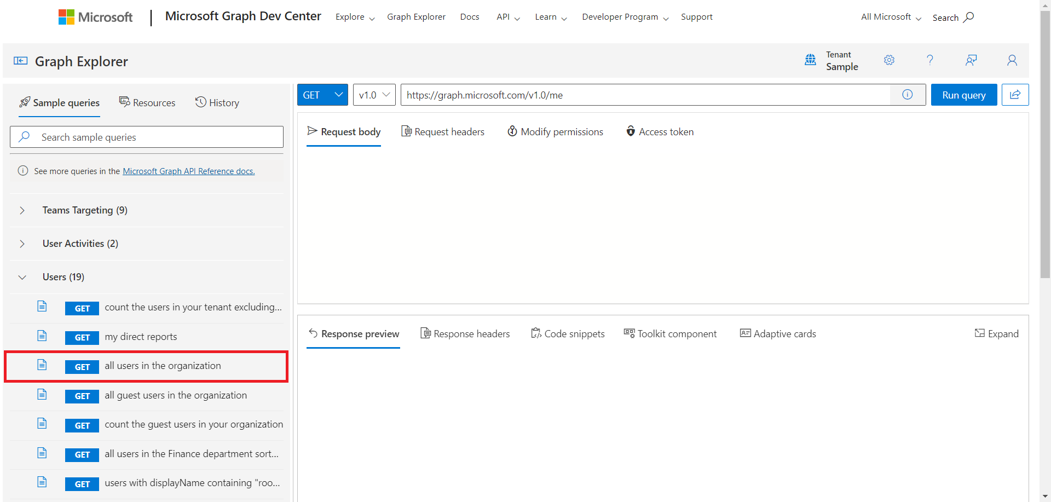Open Microsoft Graph API Reference docs link

tap(189, 171)
